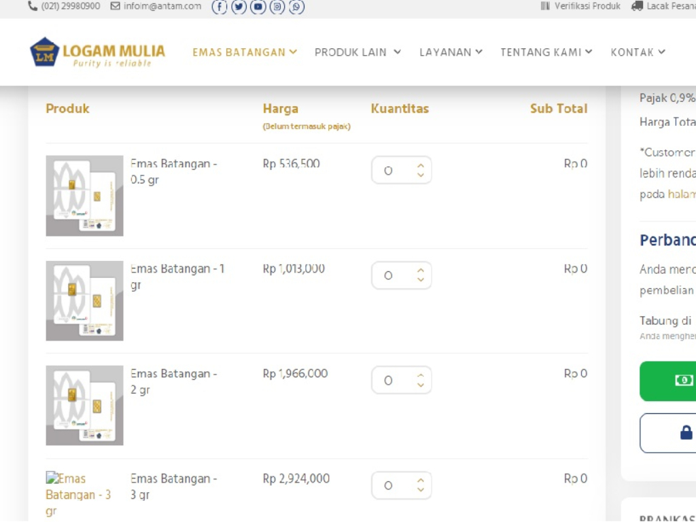Screen dimensions: 696x522
Task: Increase quantity for Emas Batangan 3 gr
Action: coord(420,481)
